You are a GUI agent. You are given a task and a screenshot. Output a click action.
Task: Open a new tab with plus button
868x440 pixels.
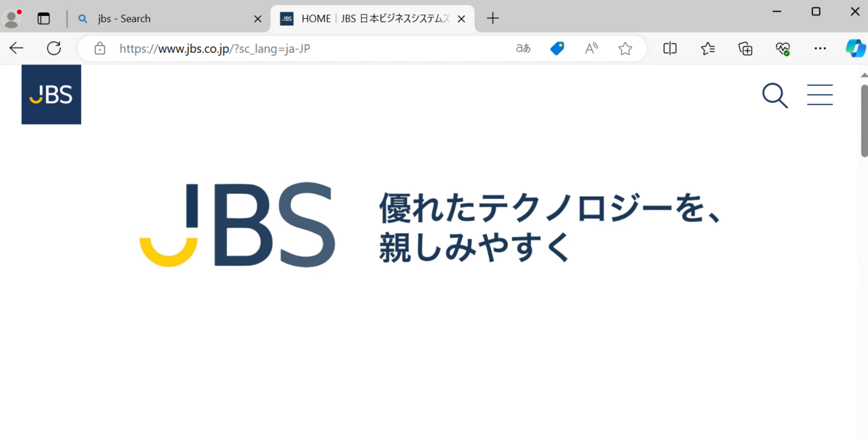493,19
